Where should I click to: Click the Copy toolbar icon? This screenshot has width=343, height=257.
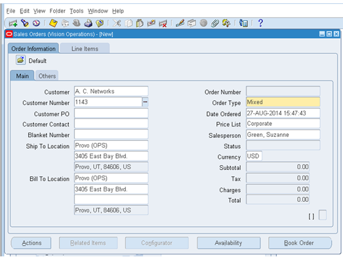pyautogui.click(x=129, y=23)
